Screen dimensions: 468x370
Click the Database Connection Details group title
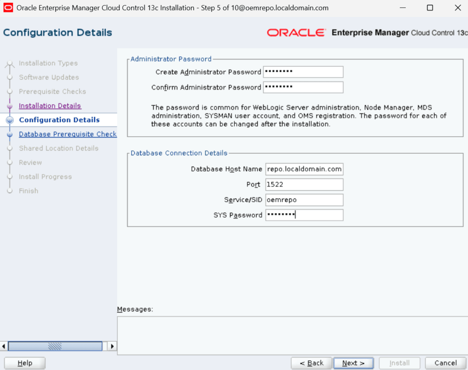[x=179, y=153]
